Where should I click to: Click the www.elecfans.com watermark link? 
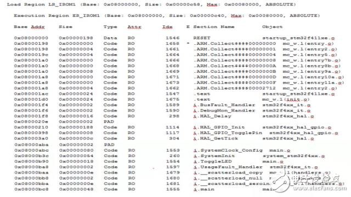pos(320,188)
